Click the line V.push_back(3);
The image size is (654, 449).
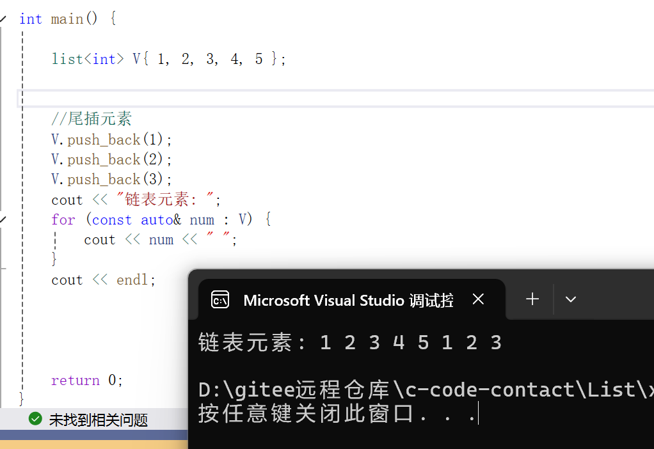[111, 179]
